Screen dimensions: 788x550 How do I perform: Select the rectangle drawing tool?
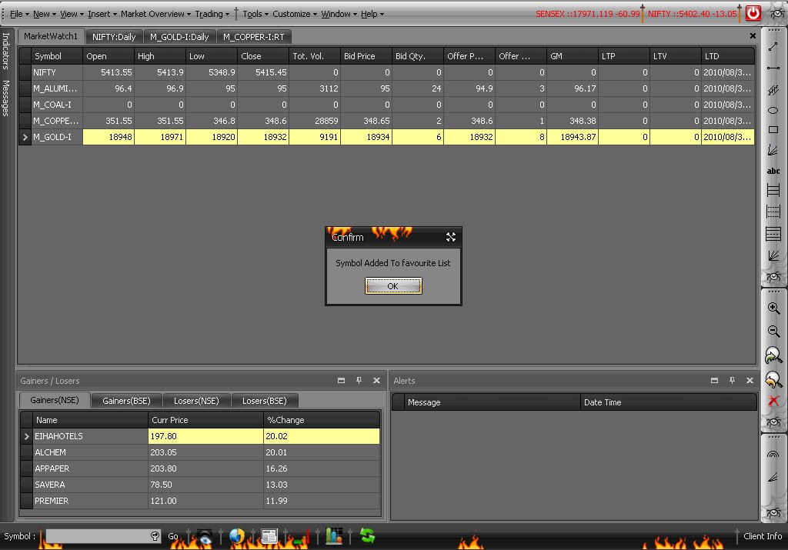click(773, 129)
